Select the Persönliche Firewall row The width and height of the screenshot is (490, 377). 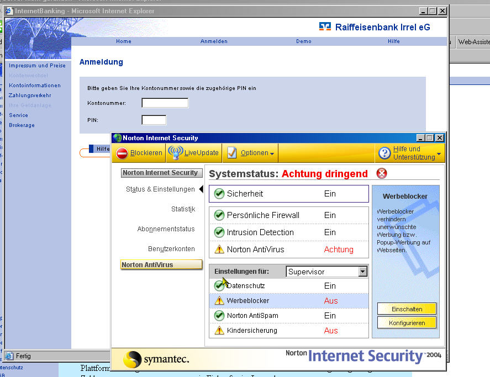pos(289,215)
